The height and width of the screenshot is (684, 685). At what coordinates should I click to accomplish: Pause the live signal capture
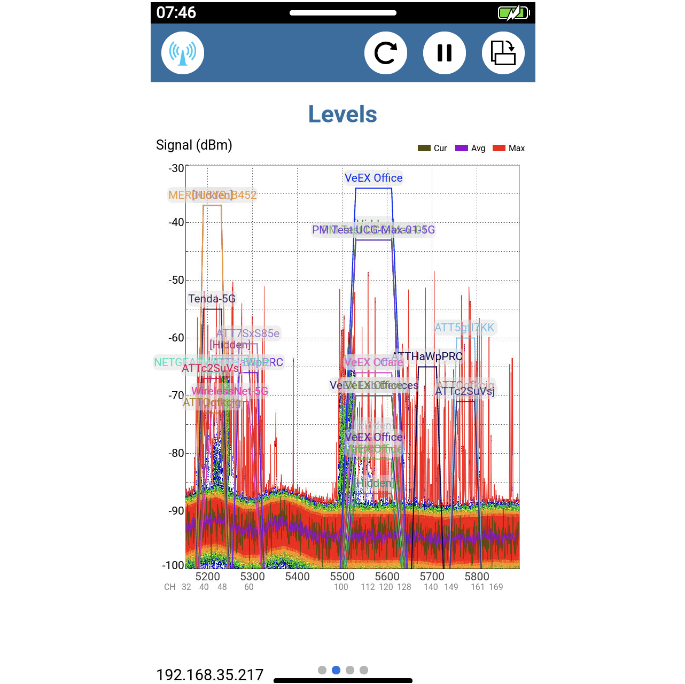[x=444, y=53]
